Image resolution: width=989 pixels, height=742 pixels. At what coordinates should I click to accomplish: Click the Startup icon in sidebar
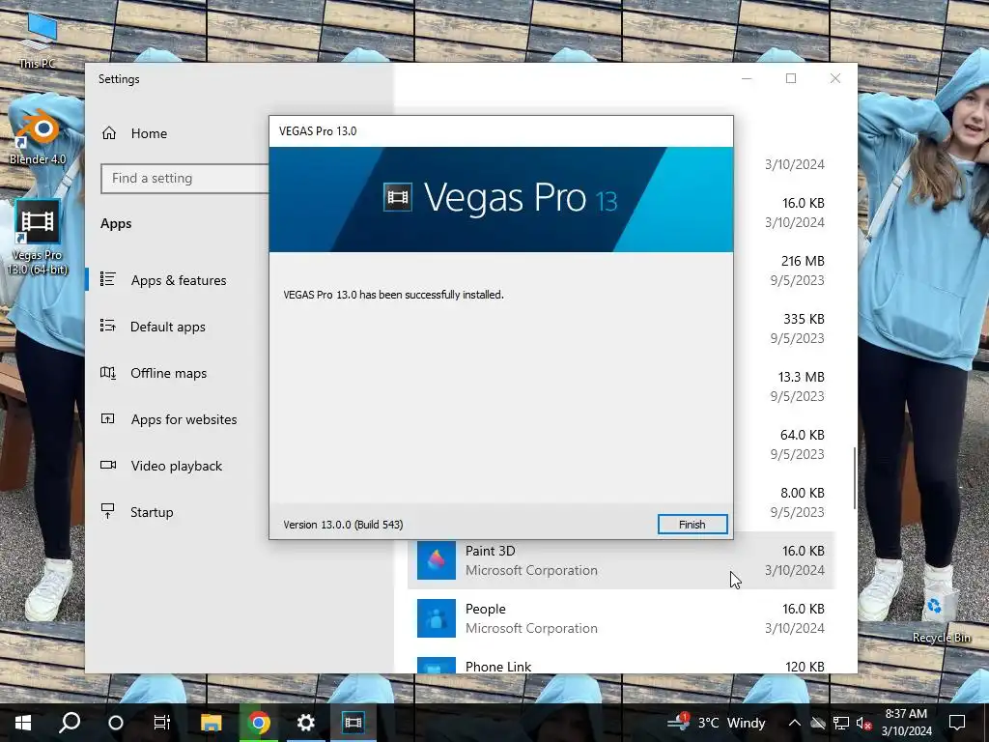coord(108,511)
